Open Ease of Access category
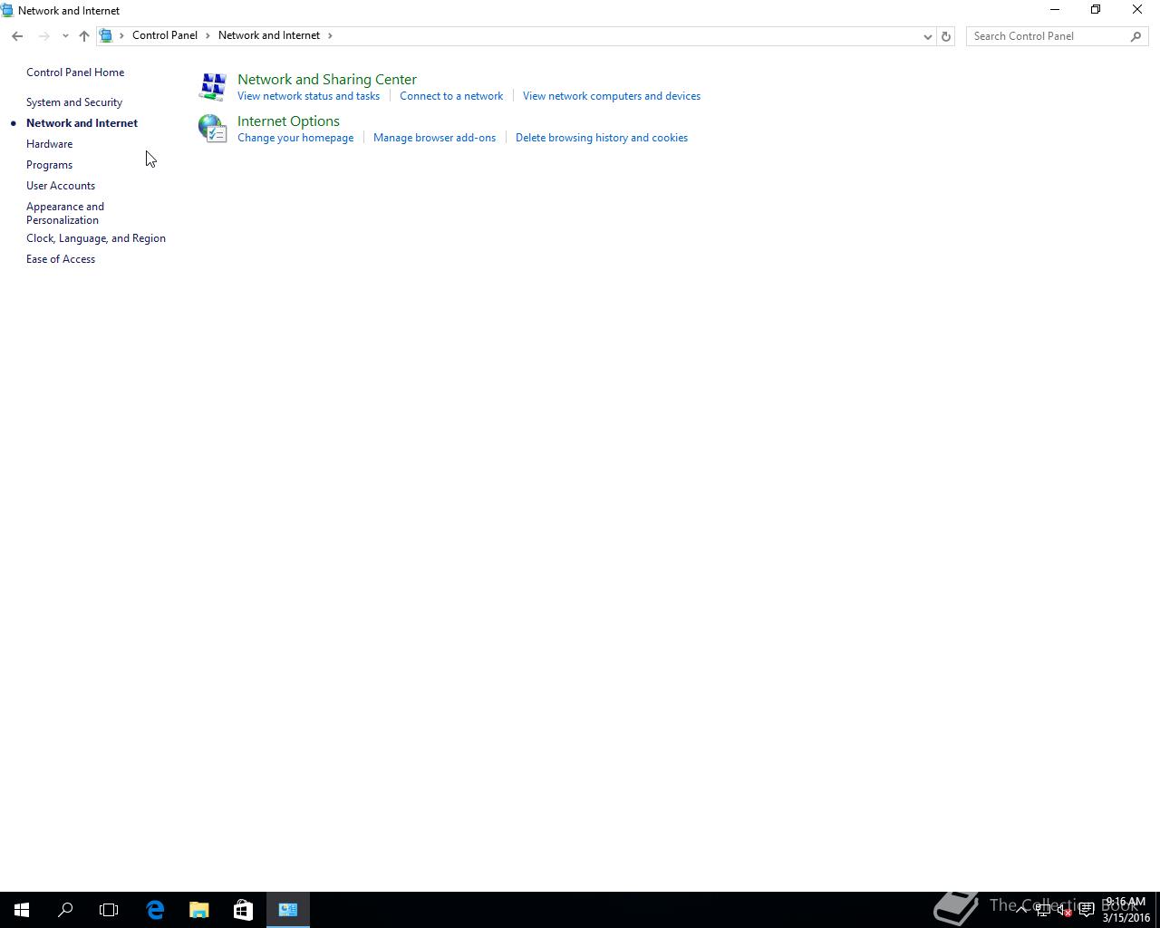 61,259
